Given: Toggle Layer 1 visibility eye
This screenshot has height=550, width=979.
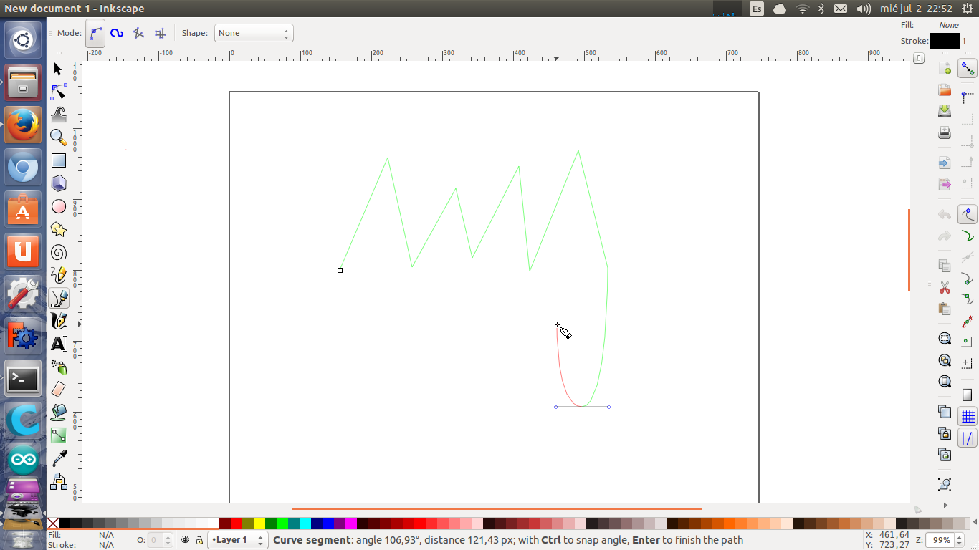Looking at the screenshot, I should click(x=185, y=540).
